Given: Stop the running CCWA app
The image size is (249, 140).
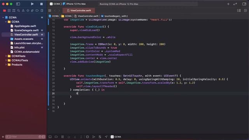Looking at the screenshot, I should (x=42, y=4).
